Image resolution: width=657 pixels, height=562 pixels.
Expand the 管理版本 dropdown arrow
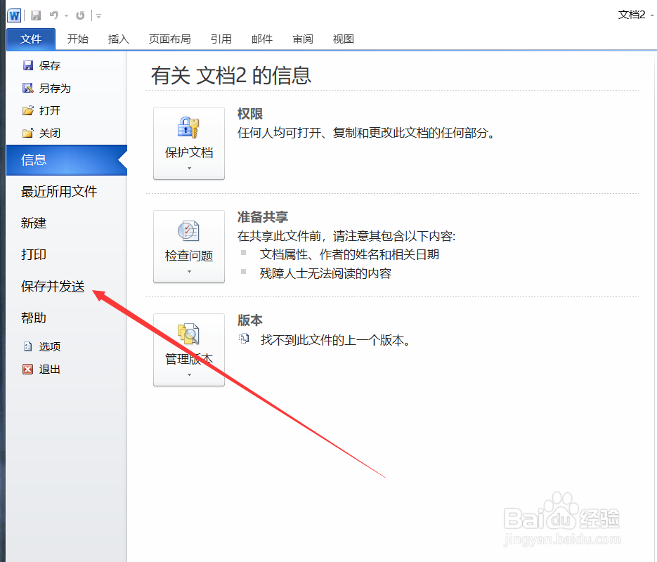(188, 376)
